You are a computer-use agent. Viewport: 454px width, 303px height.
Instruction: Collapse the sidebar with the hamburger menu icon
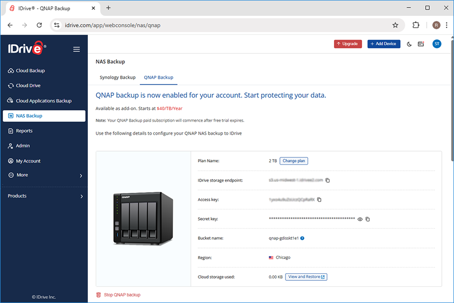click(x=77, y=49)
